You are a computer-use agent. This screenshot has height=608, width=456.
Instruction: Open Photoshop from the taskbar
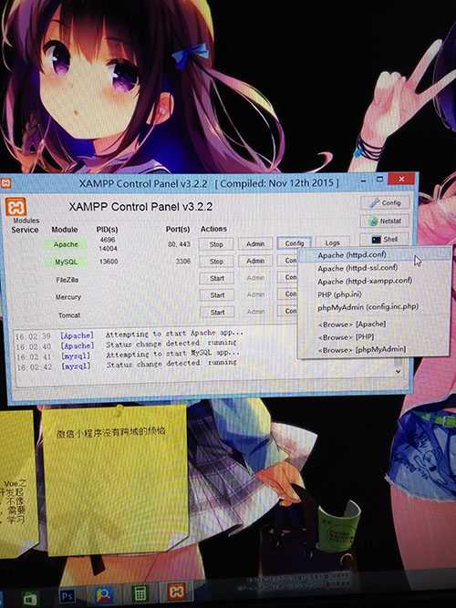point(67,596)
